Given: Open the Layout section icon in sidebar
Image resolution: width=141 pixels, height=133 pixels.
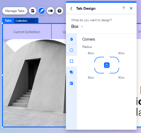Looking at the screenshot, I should [71, 83].
